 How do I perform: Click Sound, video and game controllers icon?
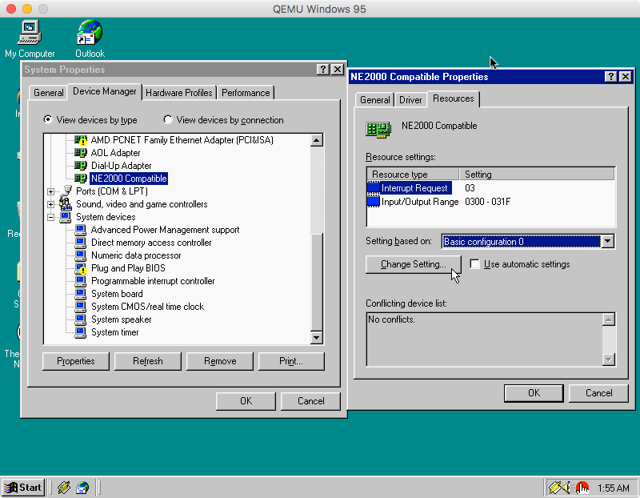pyautogui.click(x=66, y=203)
